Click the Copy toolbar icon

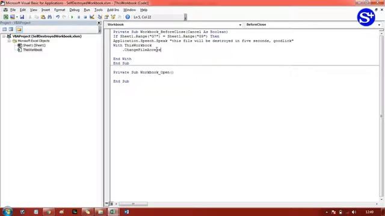pyautogui.click(x=36, y=17)
